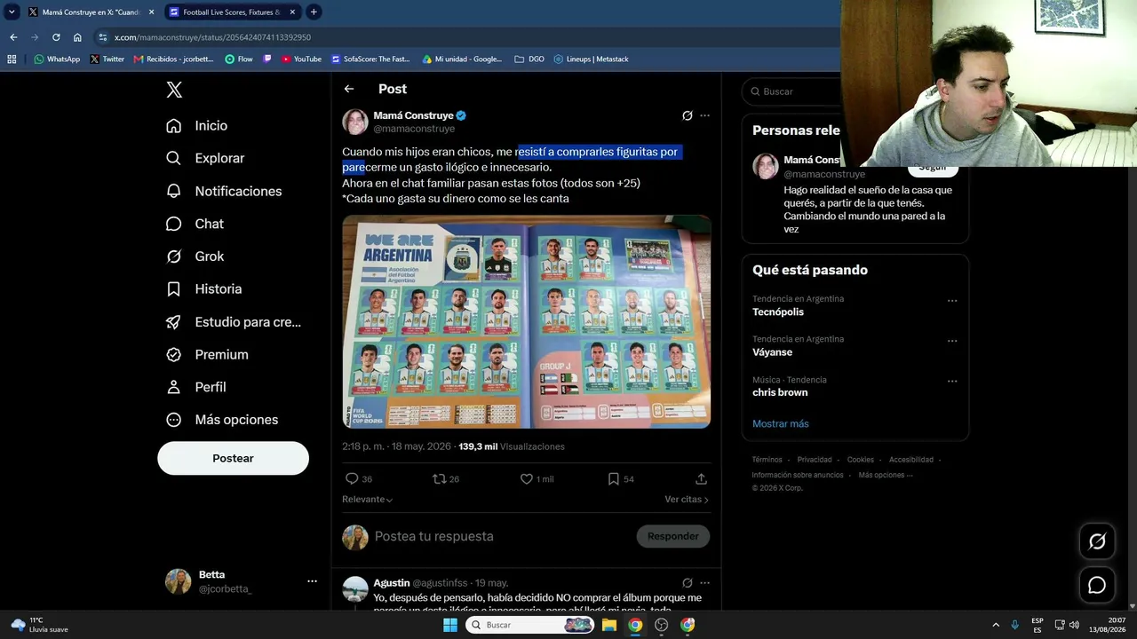Expand Más opciones in the X sidebar
Viewport: 1137px width, 639px height.
point(222,420)
